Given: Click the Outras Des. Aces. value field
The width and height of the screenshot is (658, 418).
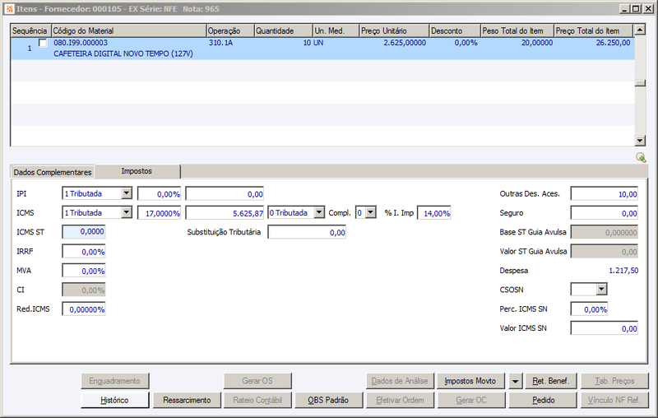Looking at the screenshot, I should (605, 194).
